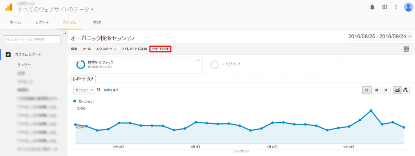Screen dimensions: 415x156
Task: Click the 指標を選択 link
Action: pos(111,90)
